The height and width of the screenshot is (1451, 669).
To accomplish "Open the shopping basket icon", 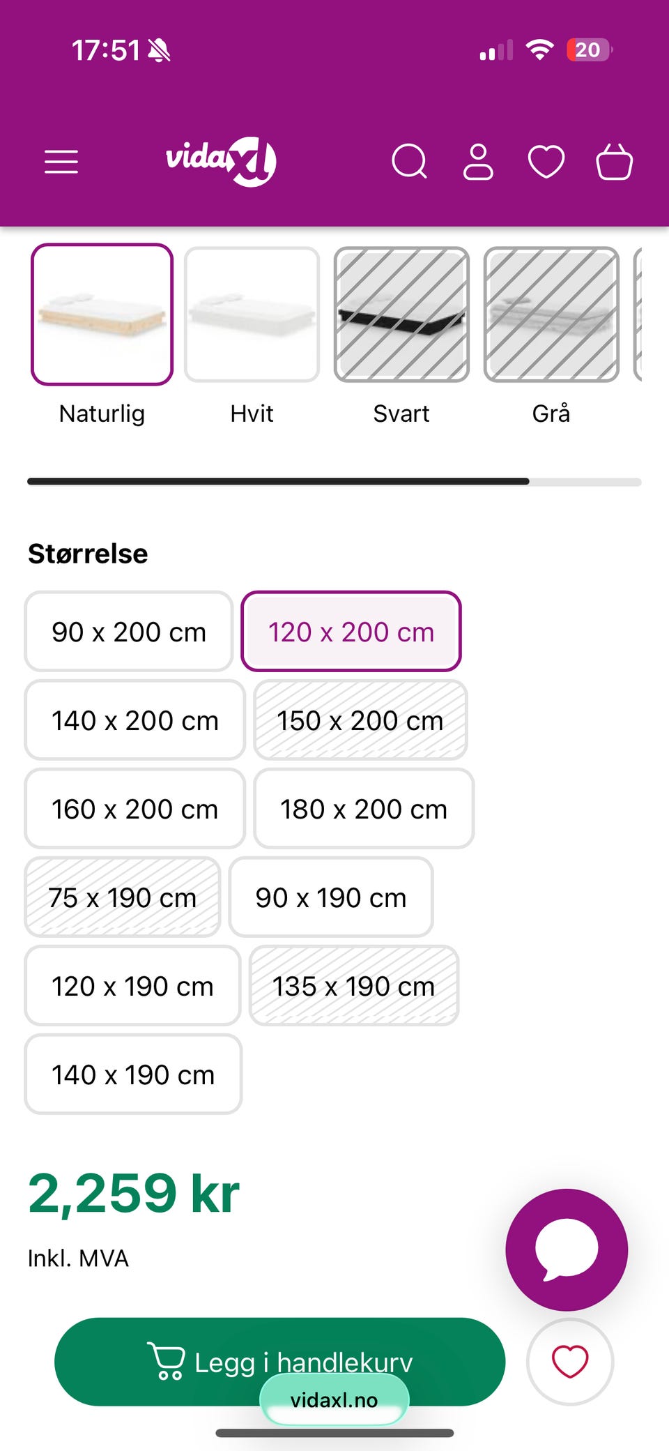I will click(614, 162).
